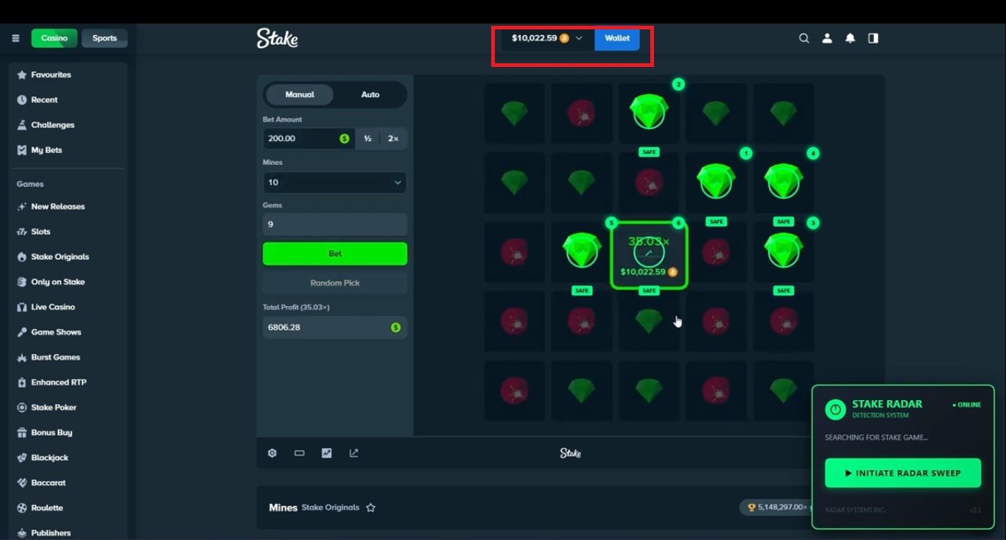Click the Mines title below the game
This screenshot has height=540, width=1006.
284,508
